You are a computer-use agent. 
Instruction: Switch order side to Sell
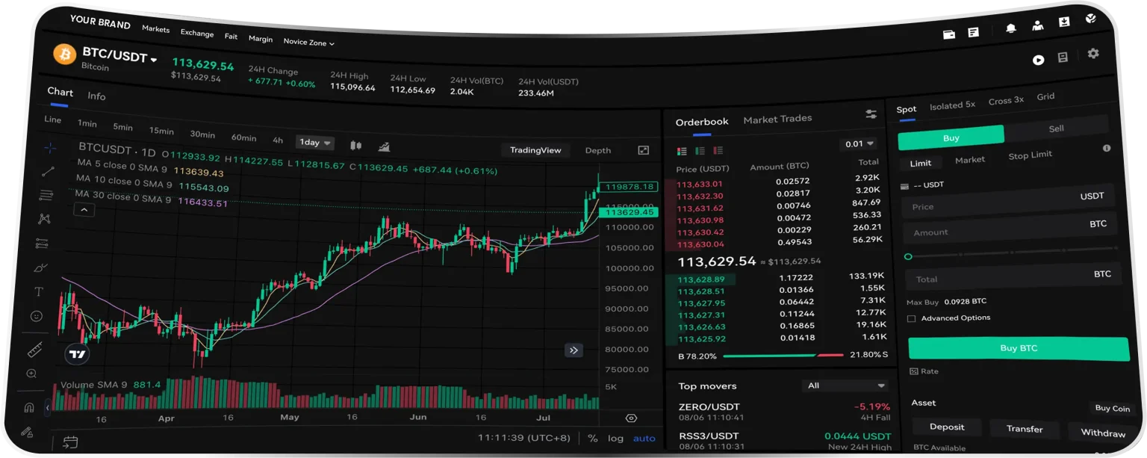(x=1055, y=129)
